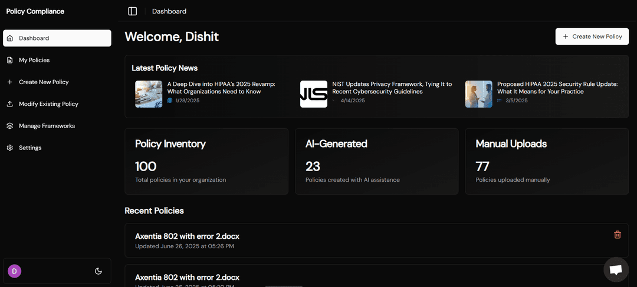This screenshot has width=637, height=287.
Task: Read the NIST Privacy Framework news
Action: (392, 88)
